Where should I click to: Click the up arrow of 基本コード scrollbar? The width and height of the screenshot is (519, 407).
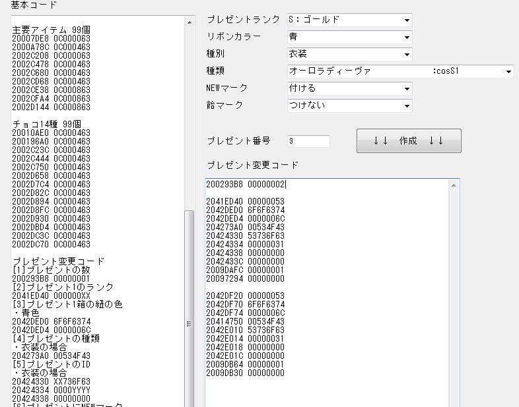[x=190, y=22]
